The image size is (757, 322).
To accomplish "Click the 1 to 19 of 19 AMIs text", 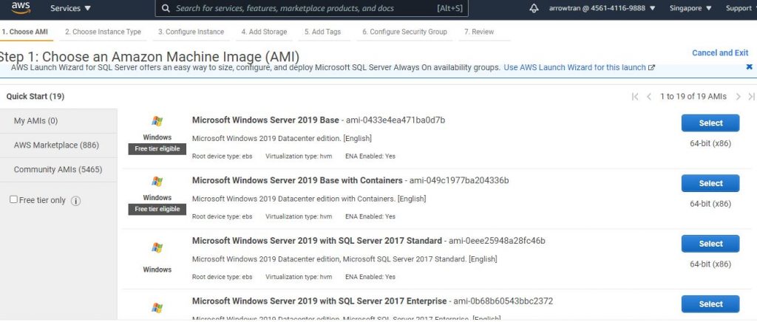I will click(693, 97).
